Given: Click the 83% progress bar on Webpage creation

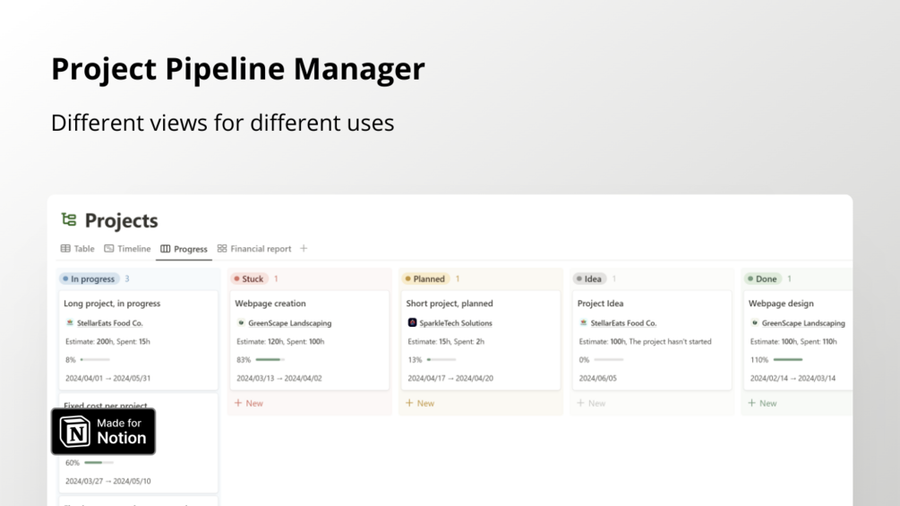Looking at the screenshot, I should [270, 360].
